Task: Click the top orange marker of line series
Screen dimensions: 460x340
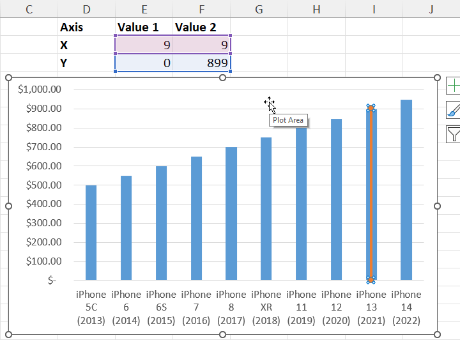Action: [371, 108]
